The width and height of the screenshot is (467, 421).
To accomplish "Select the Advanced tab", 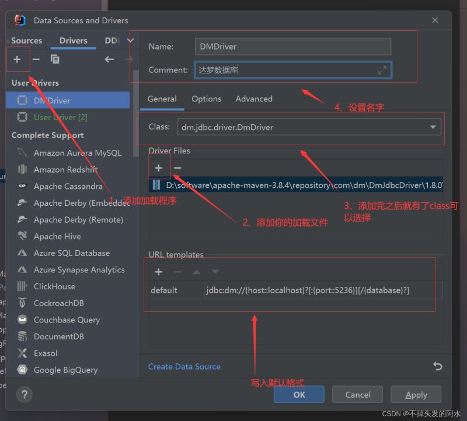I will click(254, 99).
